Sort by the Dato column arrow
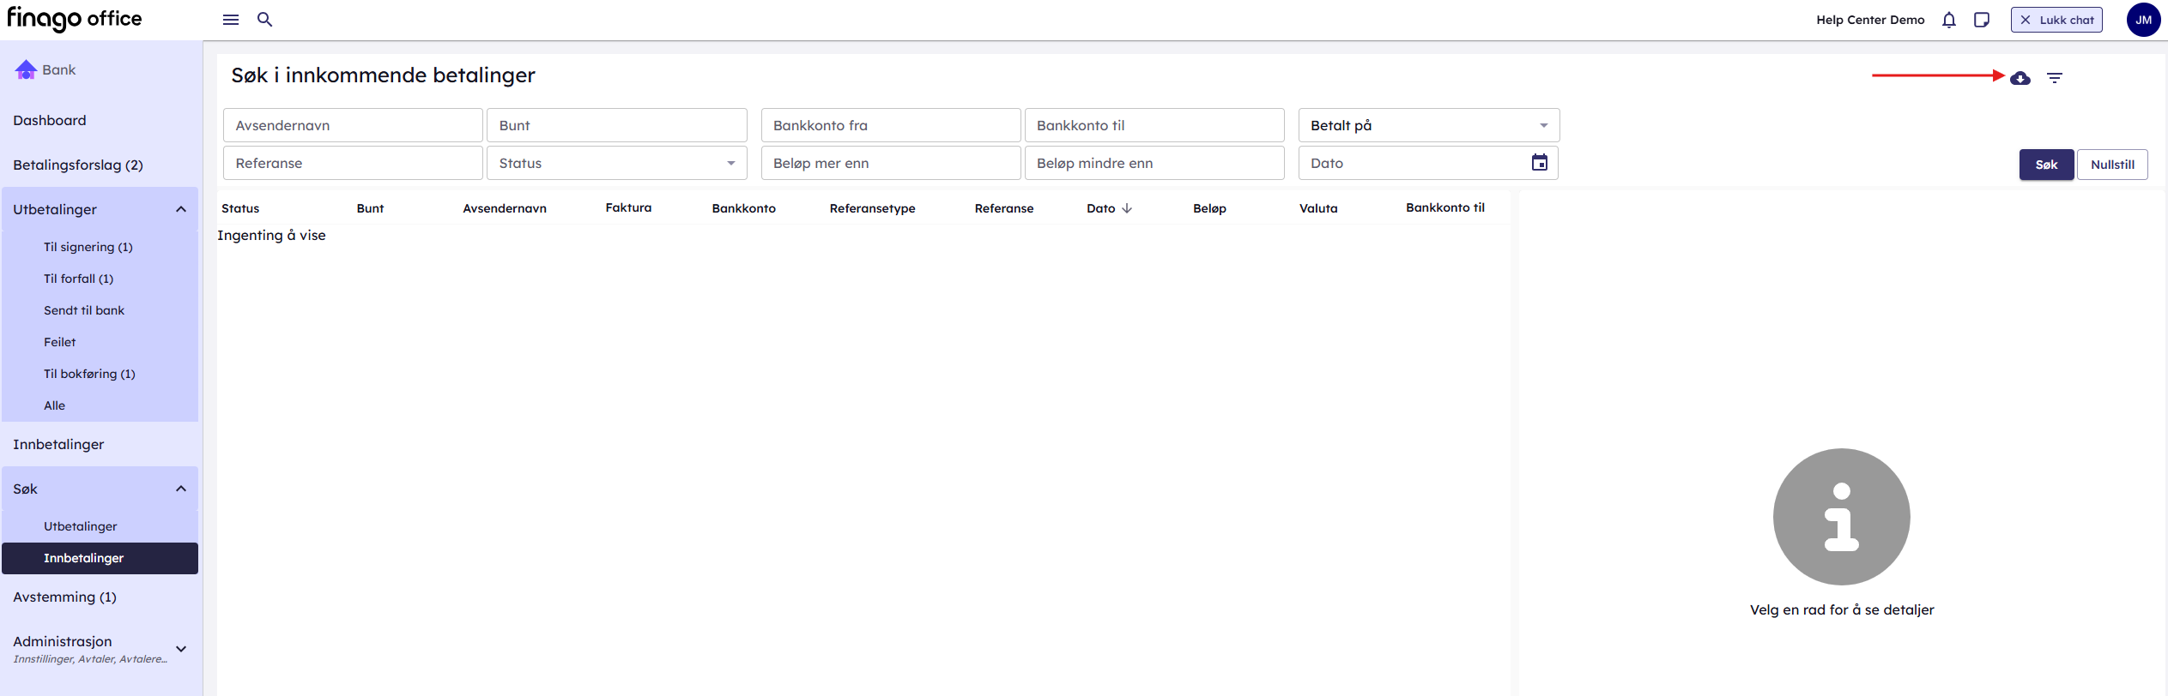Screen dimensions: 2168x696 coord(1127,208)
